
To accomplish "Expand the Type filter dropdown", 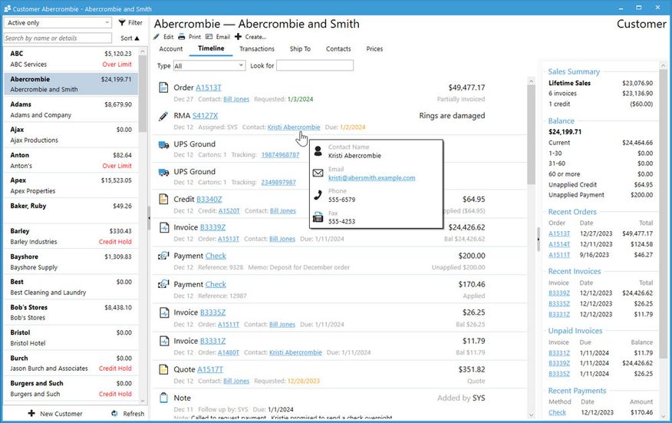I will point(209,66).
